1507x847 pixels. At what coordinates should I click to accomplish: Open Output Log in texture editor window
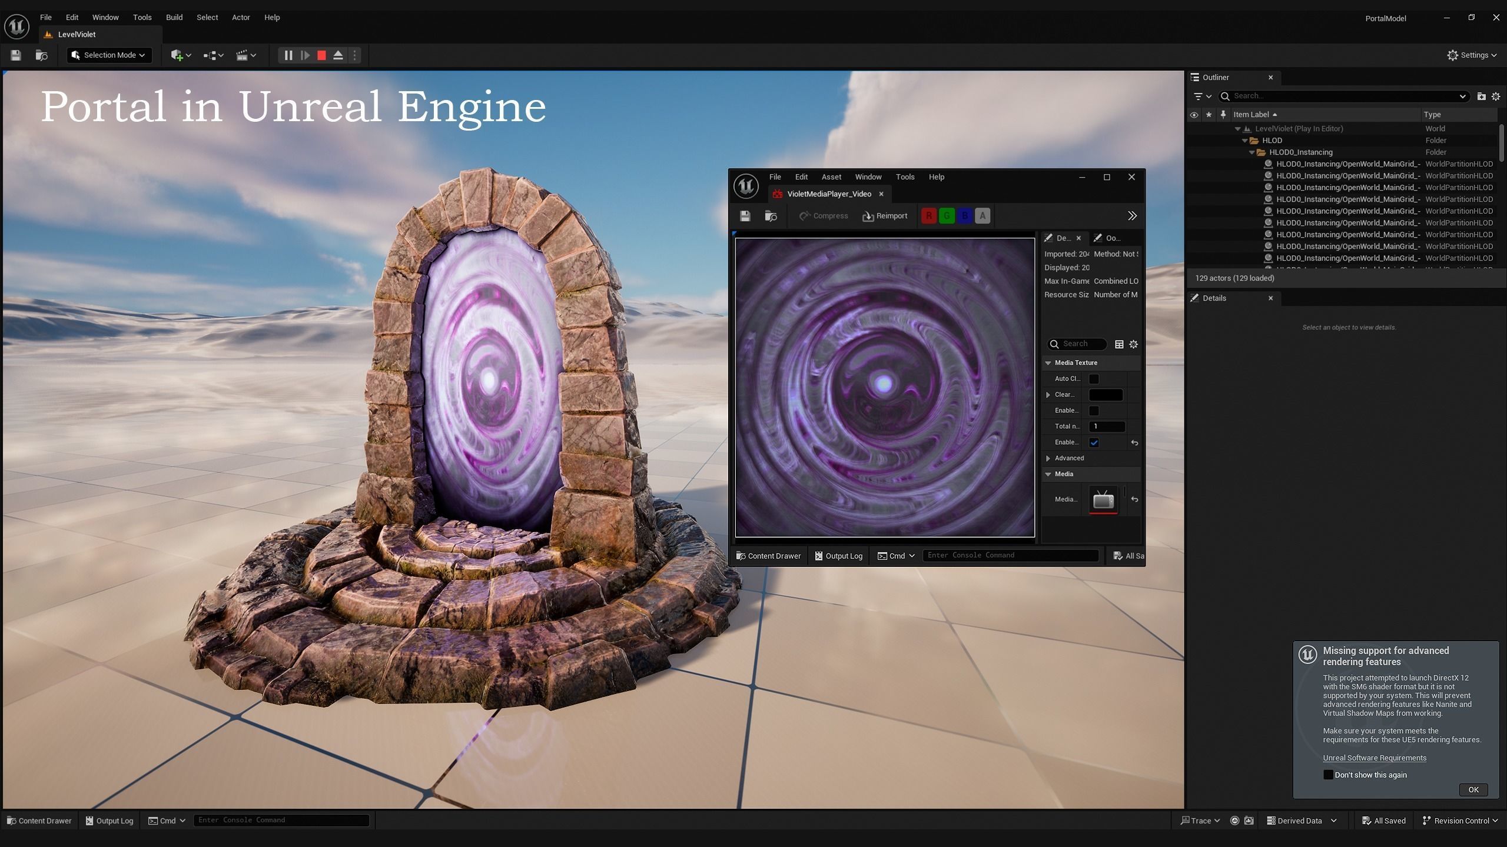tap(838, 556)
